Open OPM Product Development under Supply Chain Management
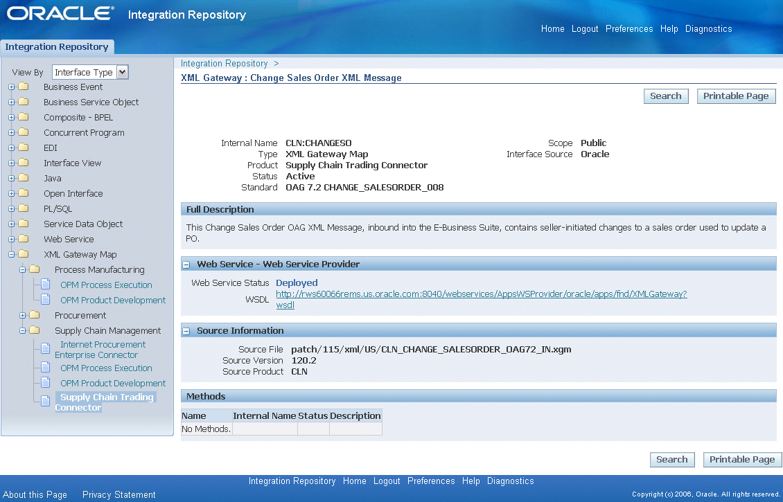Screen dimensions: 783x502 coord(113,383)
